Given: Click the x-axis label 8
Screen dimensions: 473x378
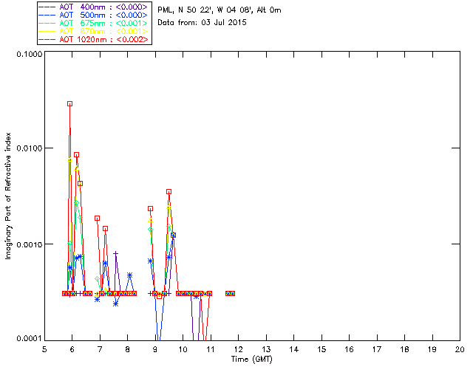Looking at the screenshot, I should 128,349.
